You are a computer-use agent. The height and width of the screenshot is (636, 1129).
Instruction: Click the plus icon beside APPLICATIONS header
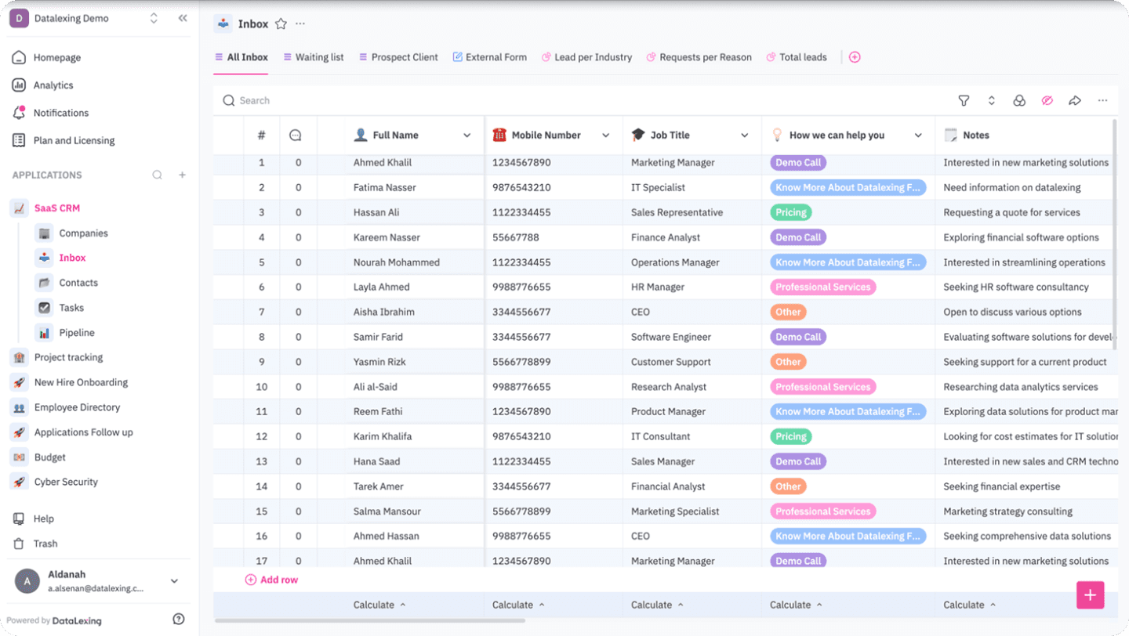click(x=182, y=175)
